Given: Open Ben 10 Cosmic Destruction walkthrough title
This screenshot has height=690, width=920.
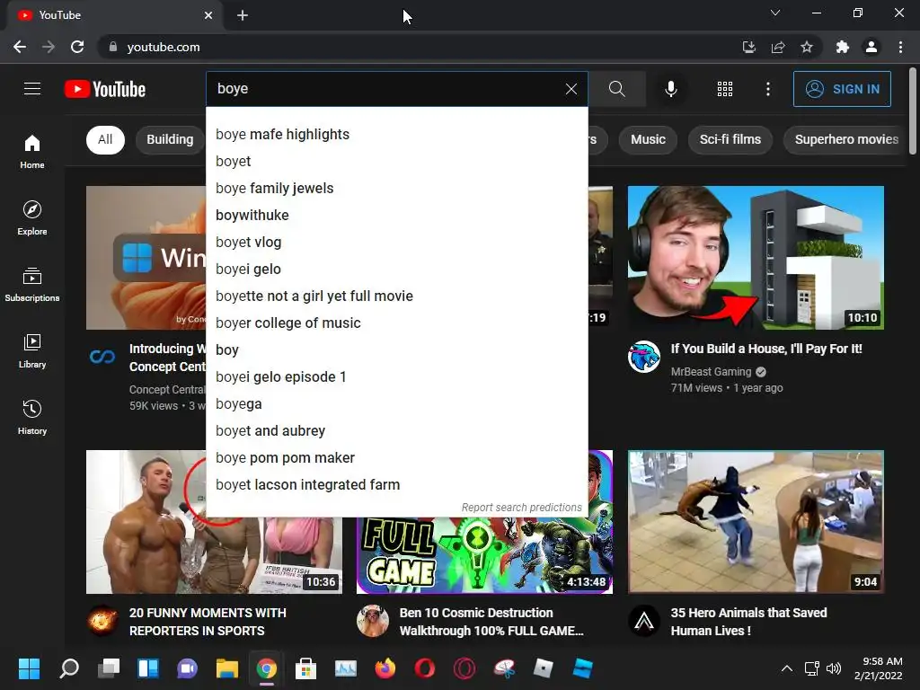Looking at the screenshot, I should pos(491,622).
